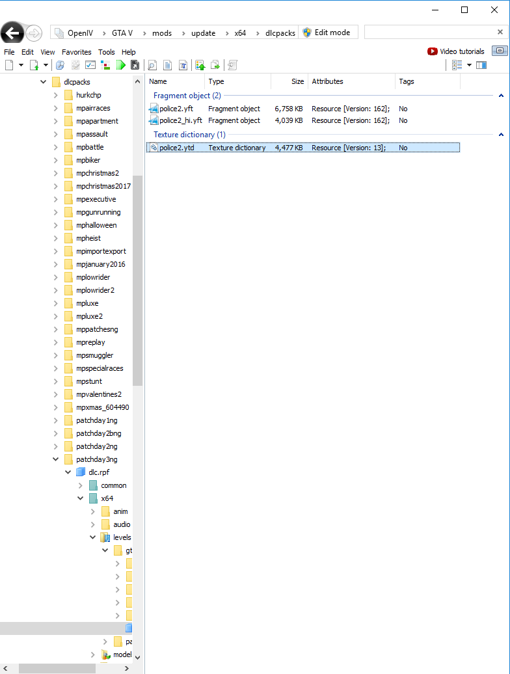This screenshot has height=674, width=510.
Task: Click the options checklist window icon
Action: click(x=90, y=65)
